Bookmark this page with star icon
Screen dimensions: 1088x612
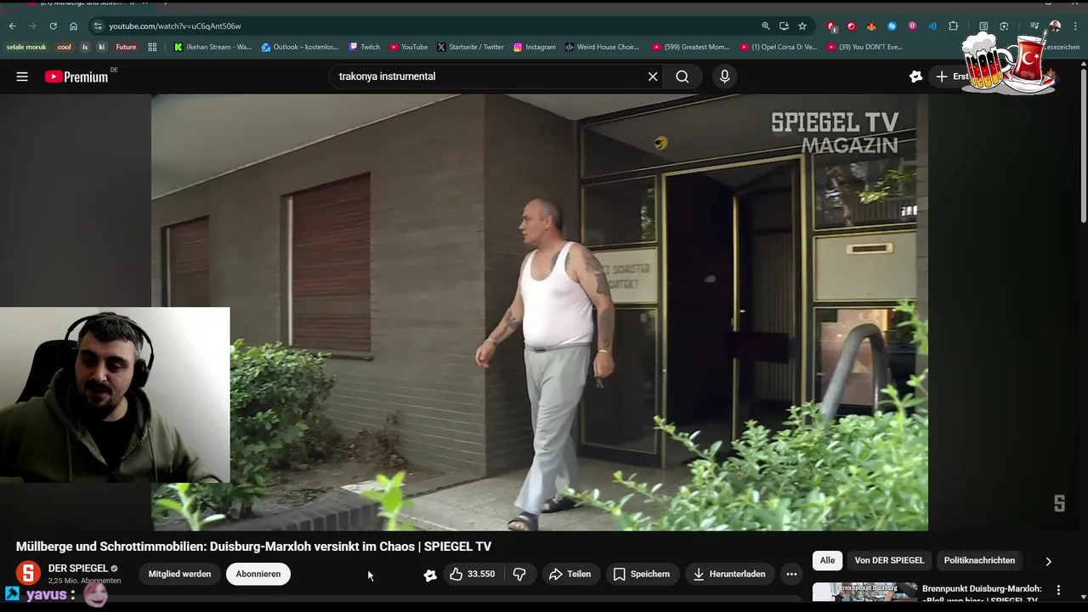pyautogui.click(x=802, y=26)
